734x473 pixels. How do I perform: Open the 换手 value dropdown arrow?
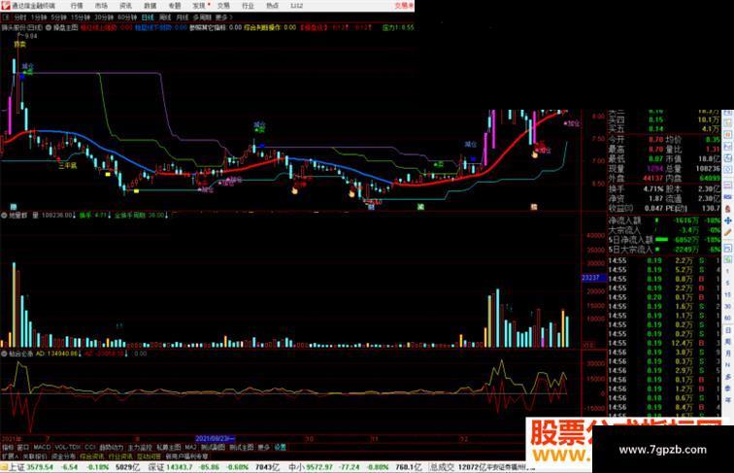(110, 216)
